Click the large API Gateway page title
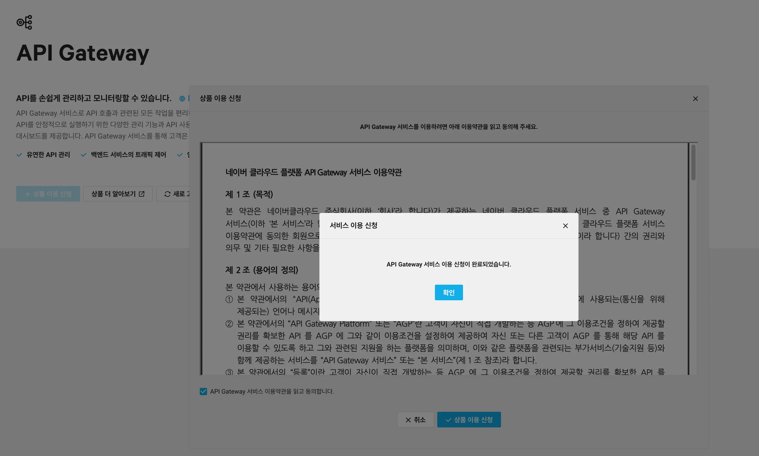The width and height of the screenshot is (759, 456). [83, 53]
